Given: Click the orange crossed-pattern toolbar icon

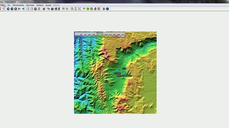Looking at the screenshot, I should (x=99, y=9).
